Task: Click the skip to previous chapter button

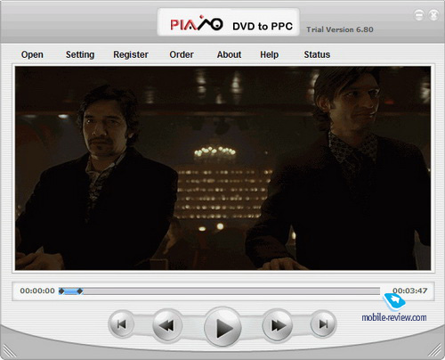Action: pyautogui.click(x=122, y=324)
